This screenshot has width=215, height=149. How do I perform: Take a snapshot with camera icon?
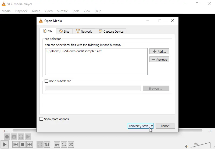14,137
